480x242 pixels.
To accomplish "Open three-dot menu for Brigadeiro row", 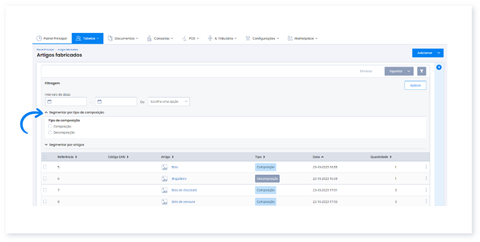I will point(426,179).
